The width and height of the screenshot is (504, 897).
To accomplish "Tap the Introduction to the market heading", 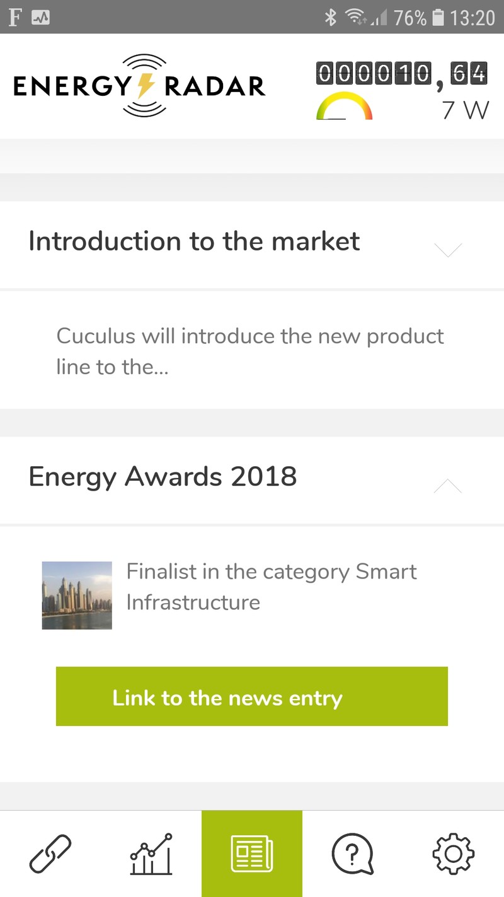I will tap(194, 241).
